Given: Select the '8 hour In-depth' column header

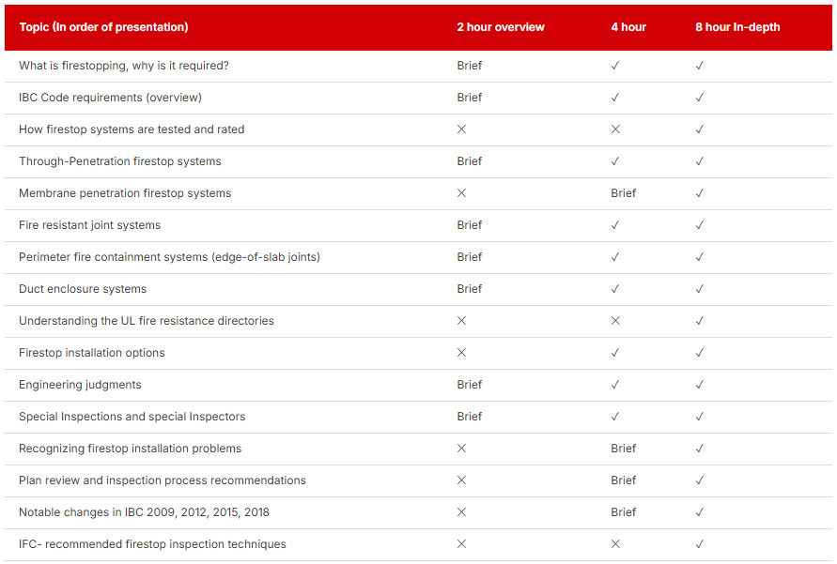Looking at the screenshot, I should 737,27.
